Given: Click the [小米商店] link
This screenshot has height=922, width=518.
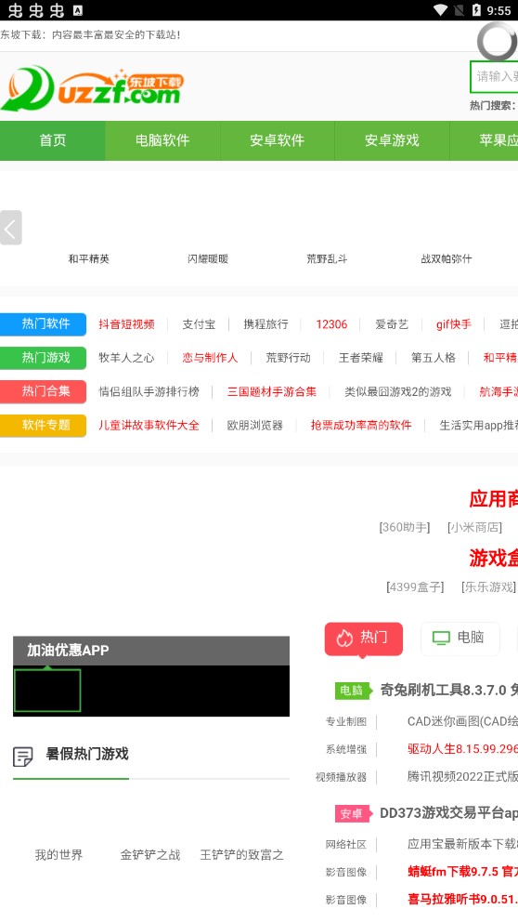Looking at the screenshot, I should click(x=474, y=527).
